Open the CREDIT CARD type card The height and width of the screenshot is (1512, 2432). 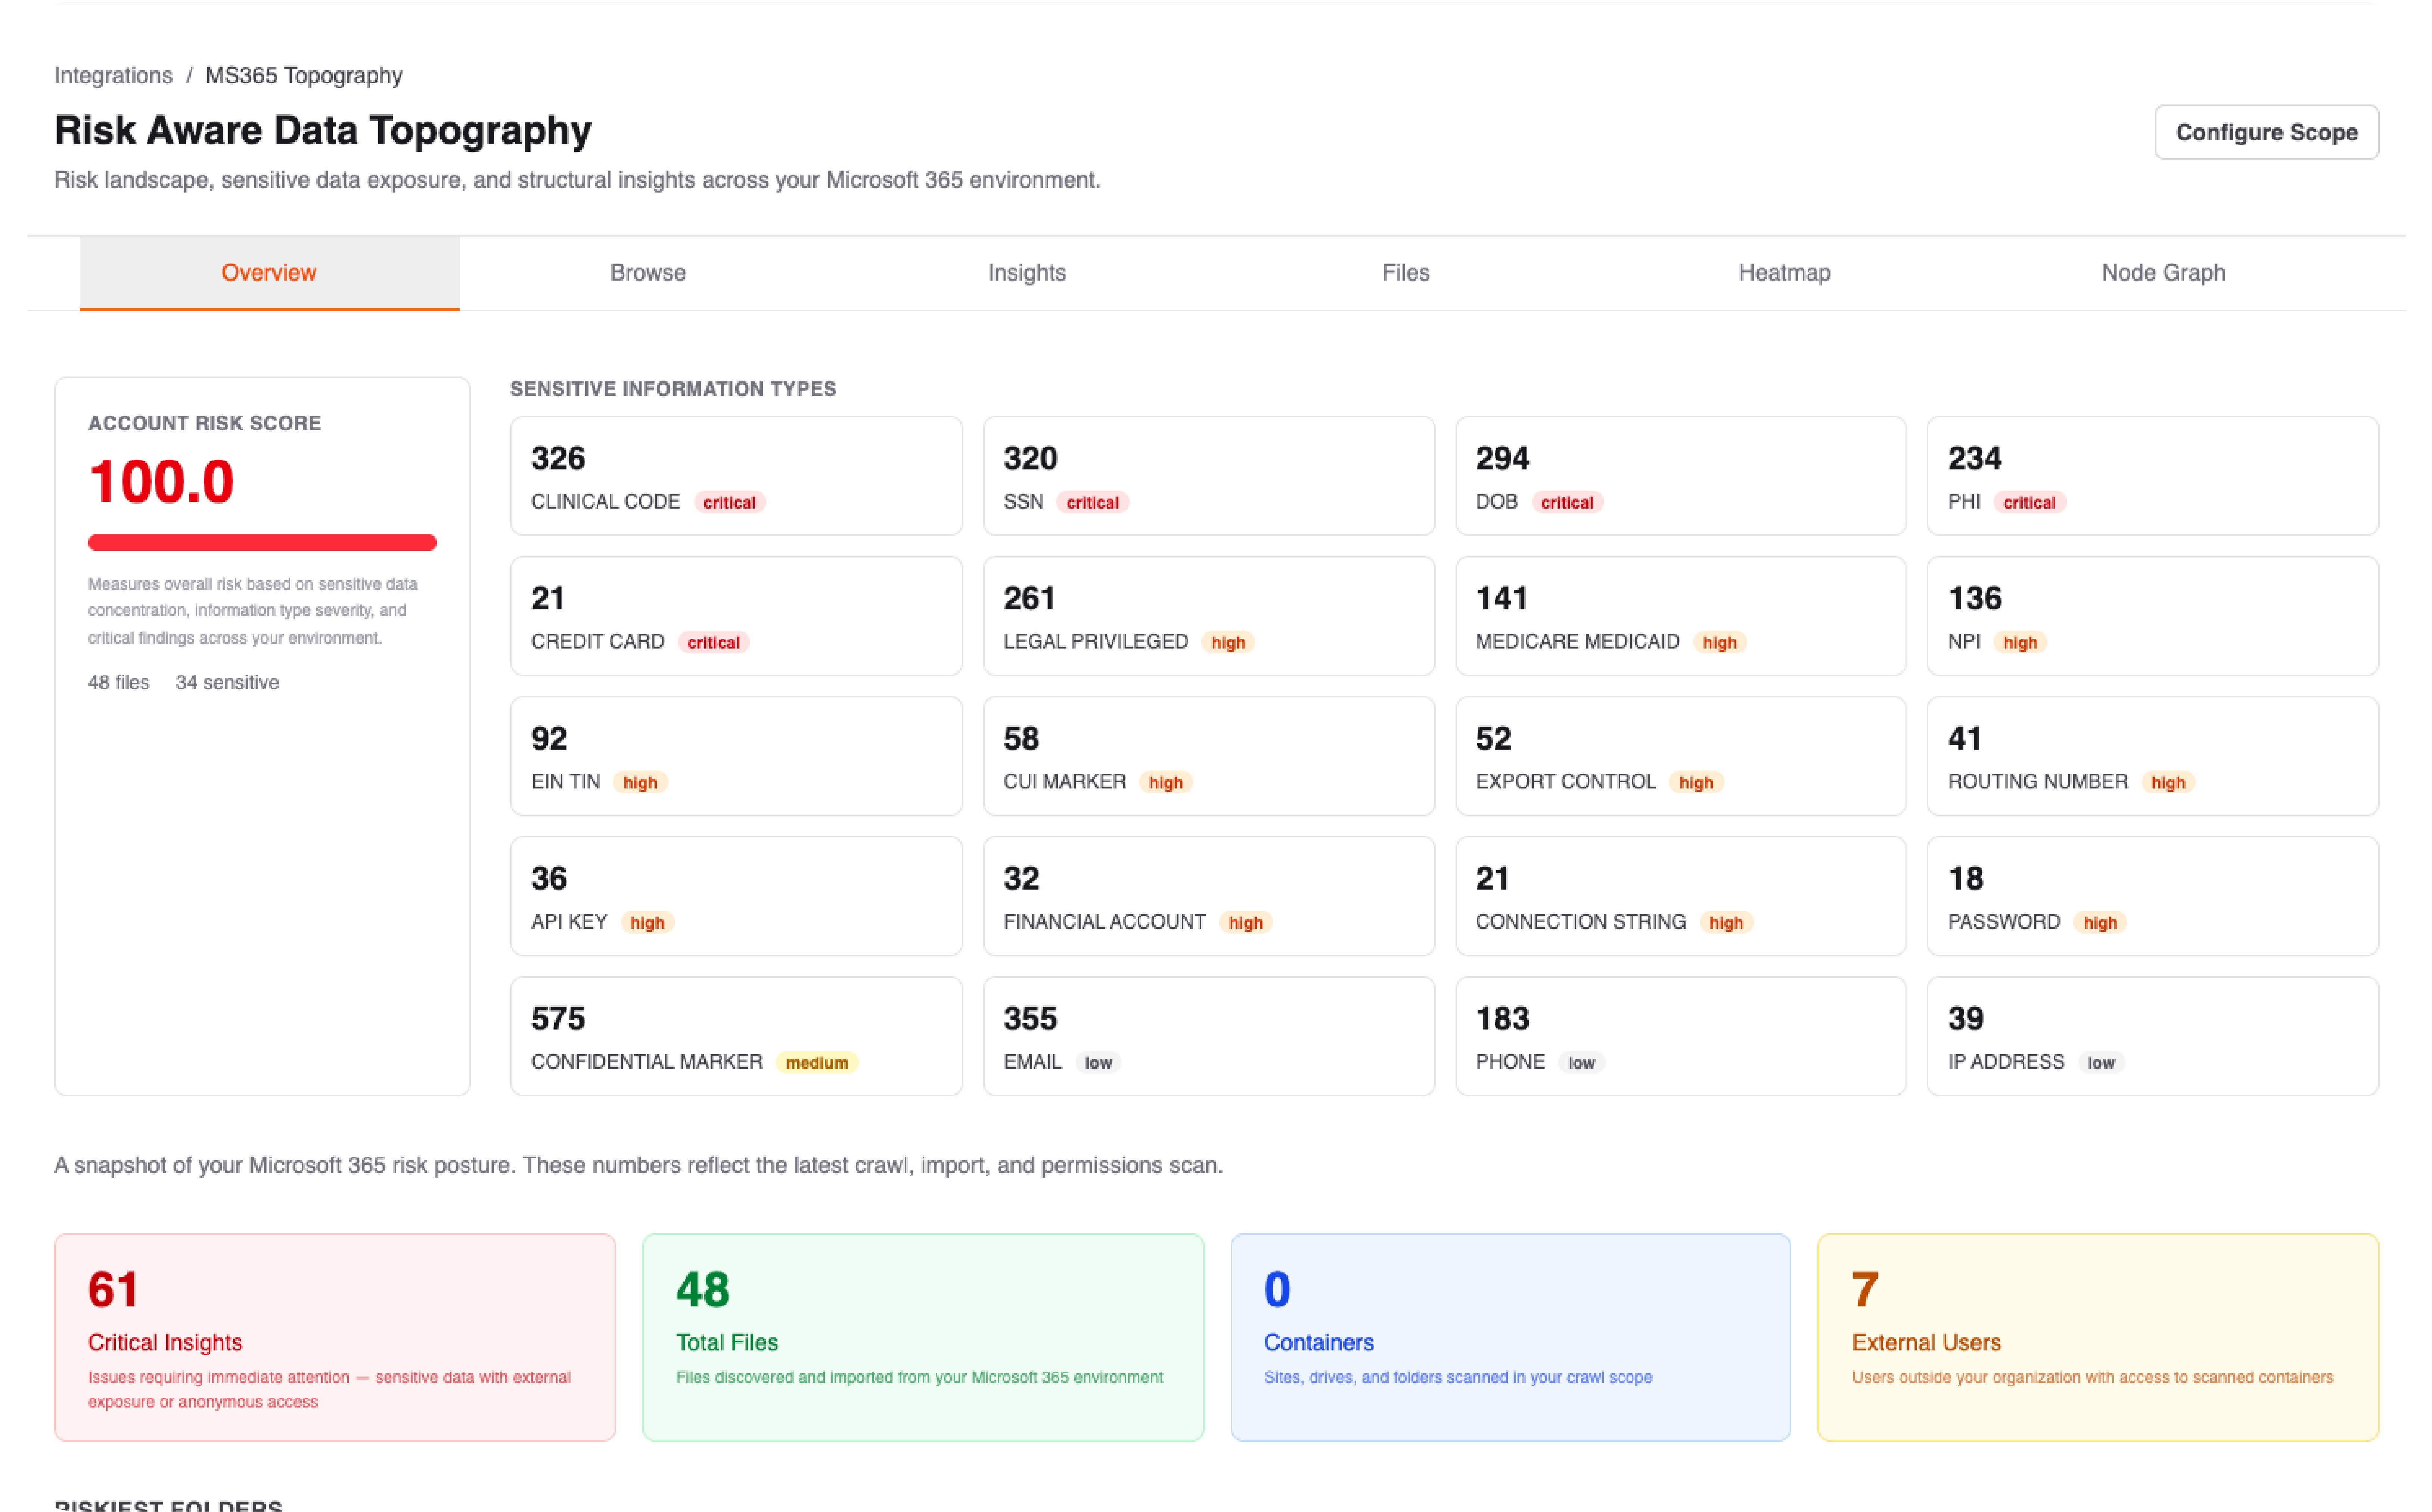pyautogui.click(x=736, y=616)
